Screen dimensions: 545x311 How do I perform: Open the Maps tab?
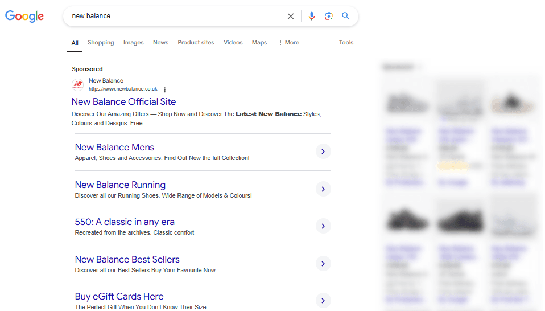pyautogui.click(x=259, y=43)
